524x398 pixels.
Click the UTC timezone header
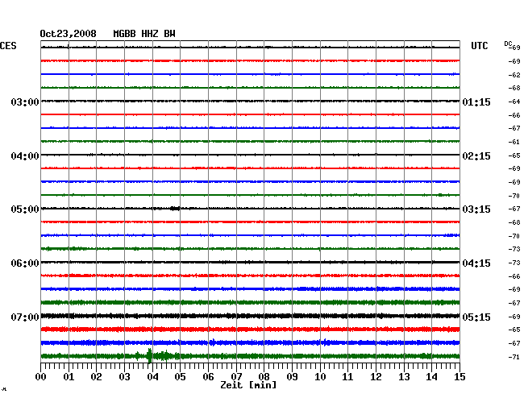479,46
